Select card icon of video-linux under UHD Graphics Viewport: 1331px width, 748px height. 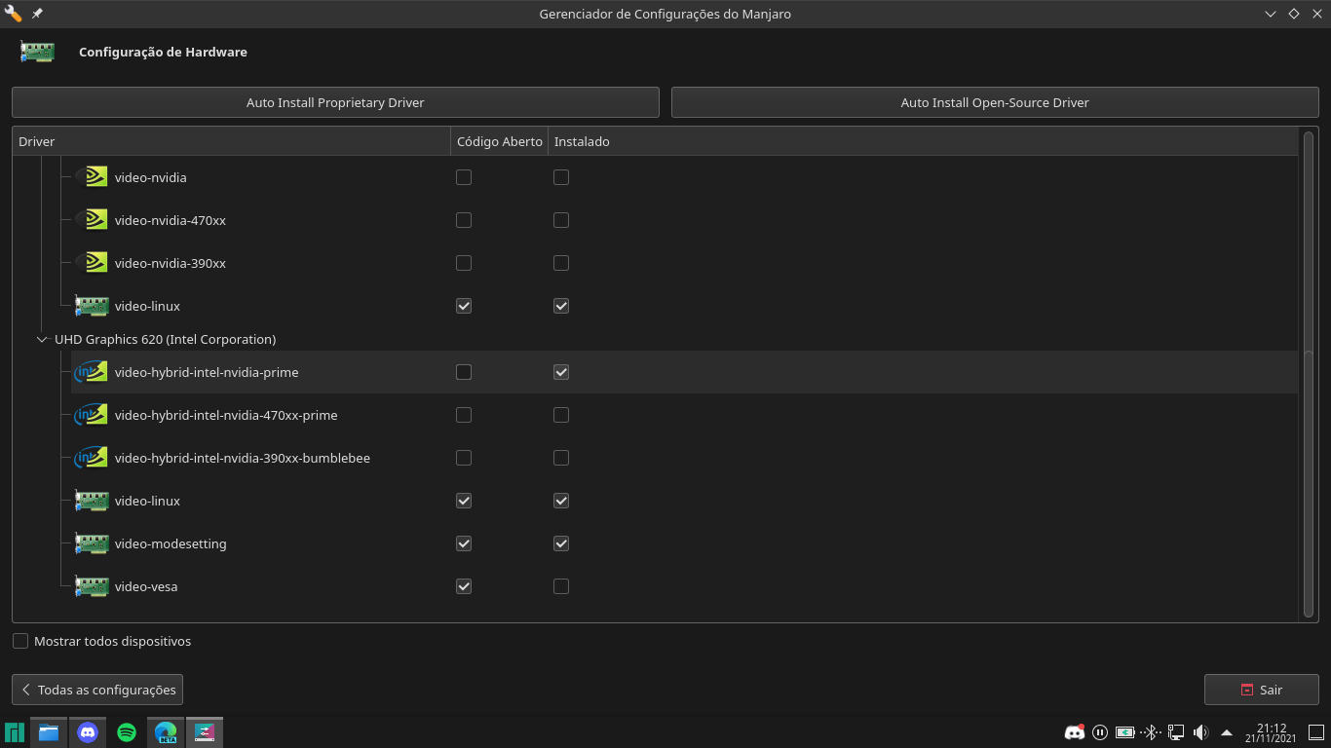click(x=92, y=501)
